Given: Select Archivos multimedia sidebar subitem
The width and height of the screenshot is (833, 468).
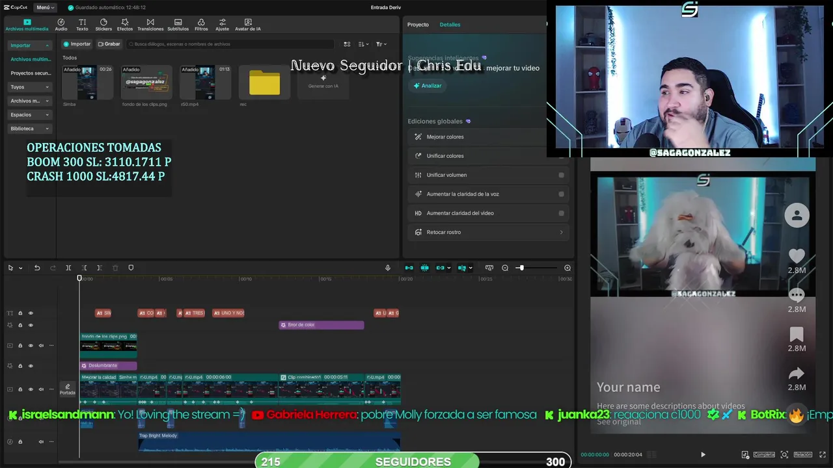Looking at the screenshot, I should pos(31,59).
